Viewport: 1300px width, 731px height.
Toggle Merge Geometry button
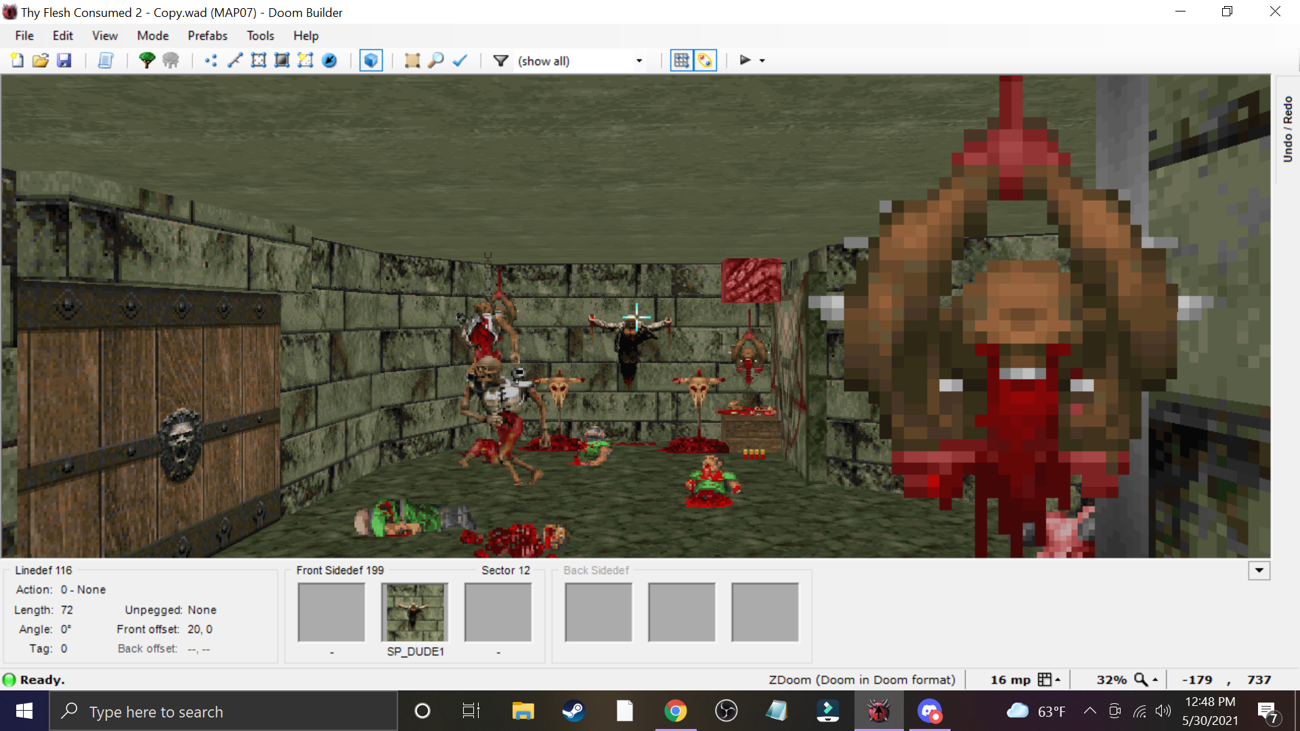point(705,61)
